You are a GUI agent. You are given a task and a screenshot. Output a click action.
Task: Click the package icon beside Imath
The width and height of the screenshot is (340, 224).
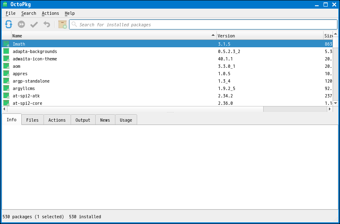(6, 44)
